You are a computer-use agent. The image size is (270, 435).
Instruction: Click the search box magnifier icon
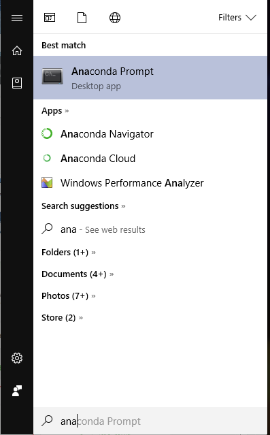(x=47, y=421)
